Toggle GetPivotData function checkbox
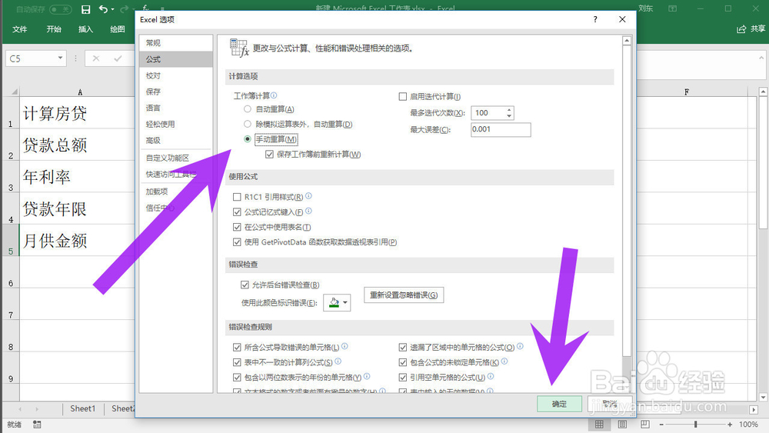 pos(237,242)
